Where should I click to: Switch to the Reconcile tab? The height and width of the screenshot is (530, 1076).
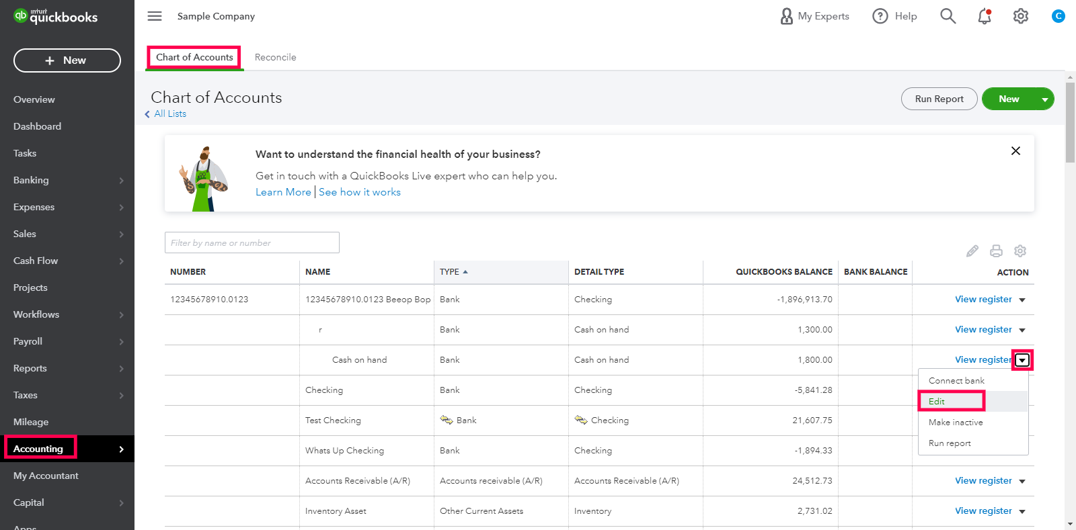pos(275,57)
